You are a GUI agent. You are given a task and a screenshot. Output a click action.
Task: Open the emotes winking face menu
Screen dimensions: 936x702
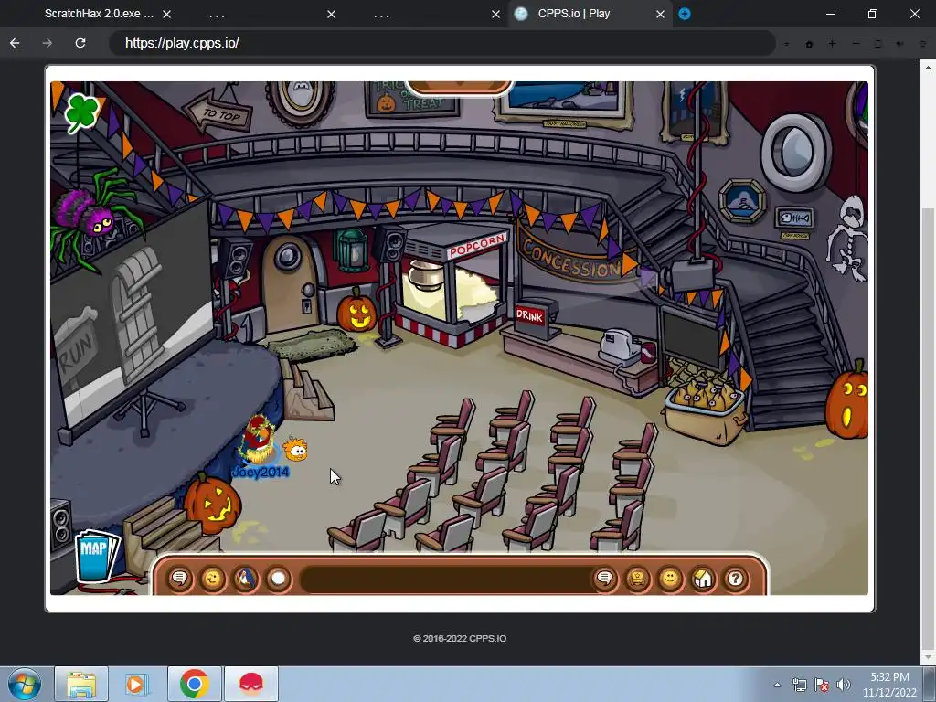(x=212, y=579)
